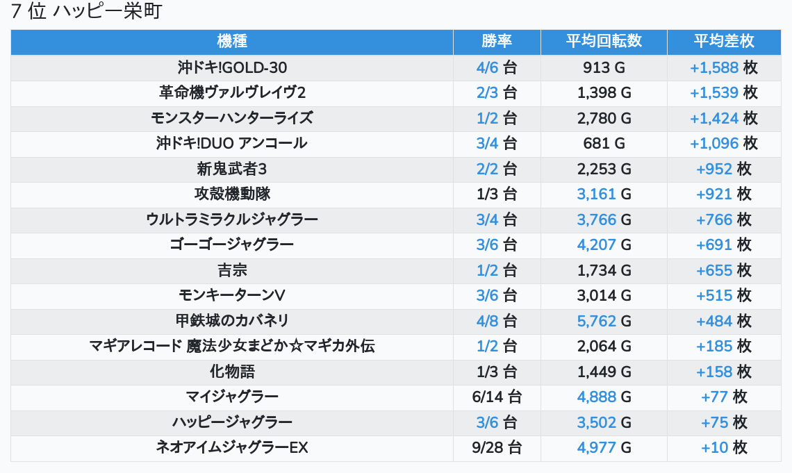The width and height of the screenshot is (792, 473).
Task: Click 沖ドキ!DUO アンコール machine name
Action: tap(232, 143)
